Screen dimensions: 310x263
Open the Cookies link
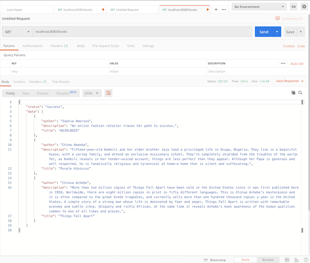pyautogui.click(x=289, y=46)
